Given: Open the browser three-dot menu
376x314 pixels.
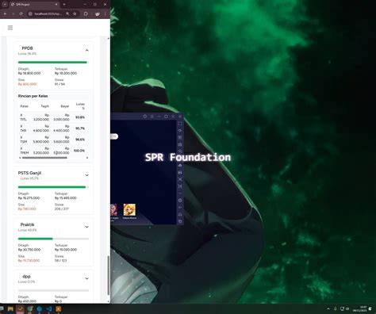Looking at the screenshot, I should tap(106, 13).
